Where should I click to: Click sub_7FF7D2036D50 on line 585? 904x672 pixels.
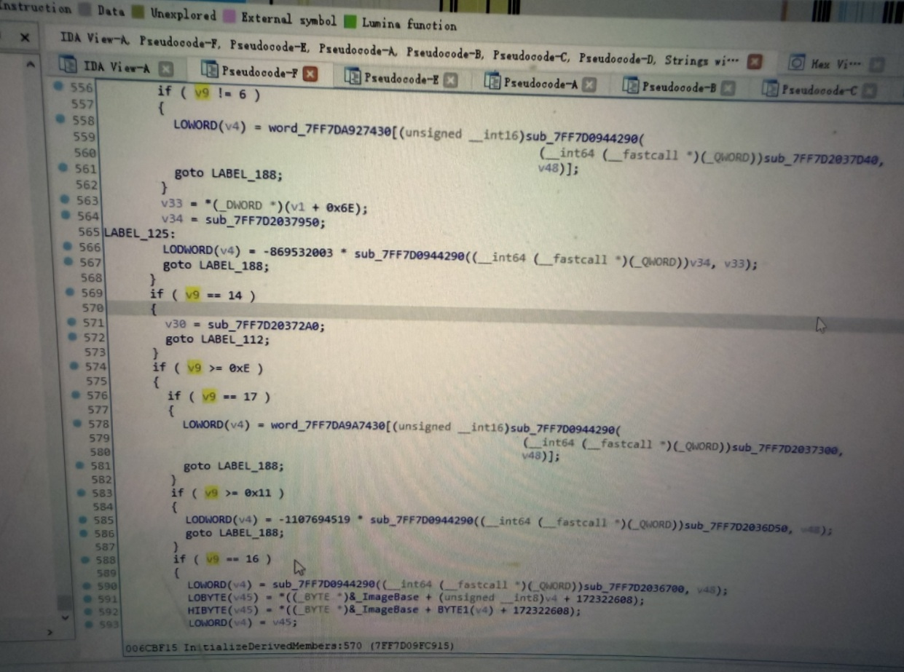pos(738,527)
